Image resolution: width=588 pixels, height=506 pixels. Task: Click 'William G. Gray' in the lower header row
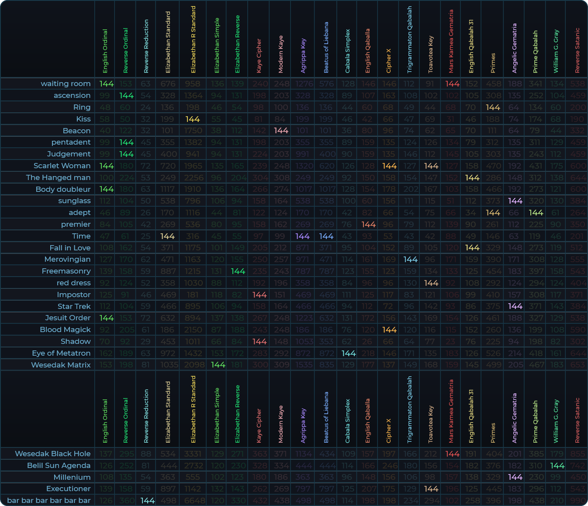click(x=556, y=421)
